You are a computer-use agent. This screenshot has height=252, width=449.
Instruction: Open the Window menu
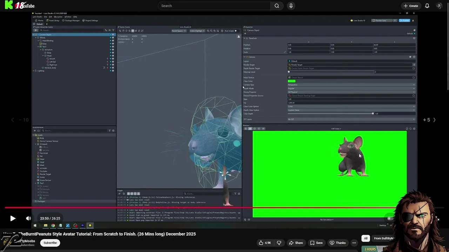(68, 17)
